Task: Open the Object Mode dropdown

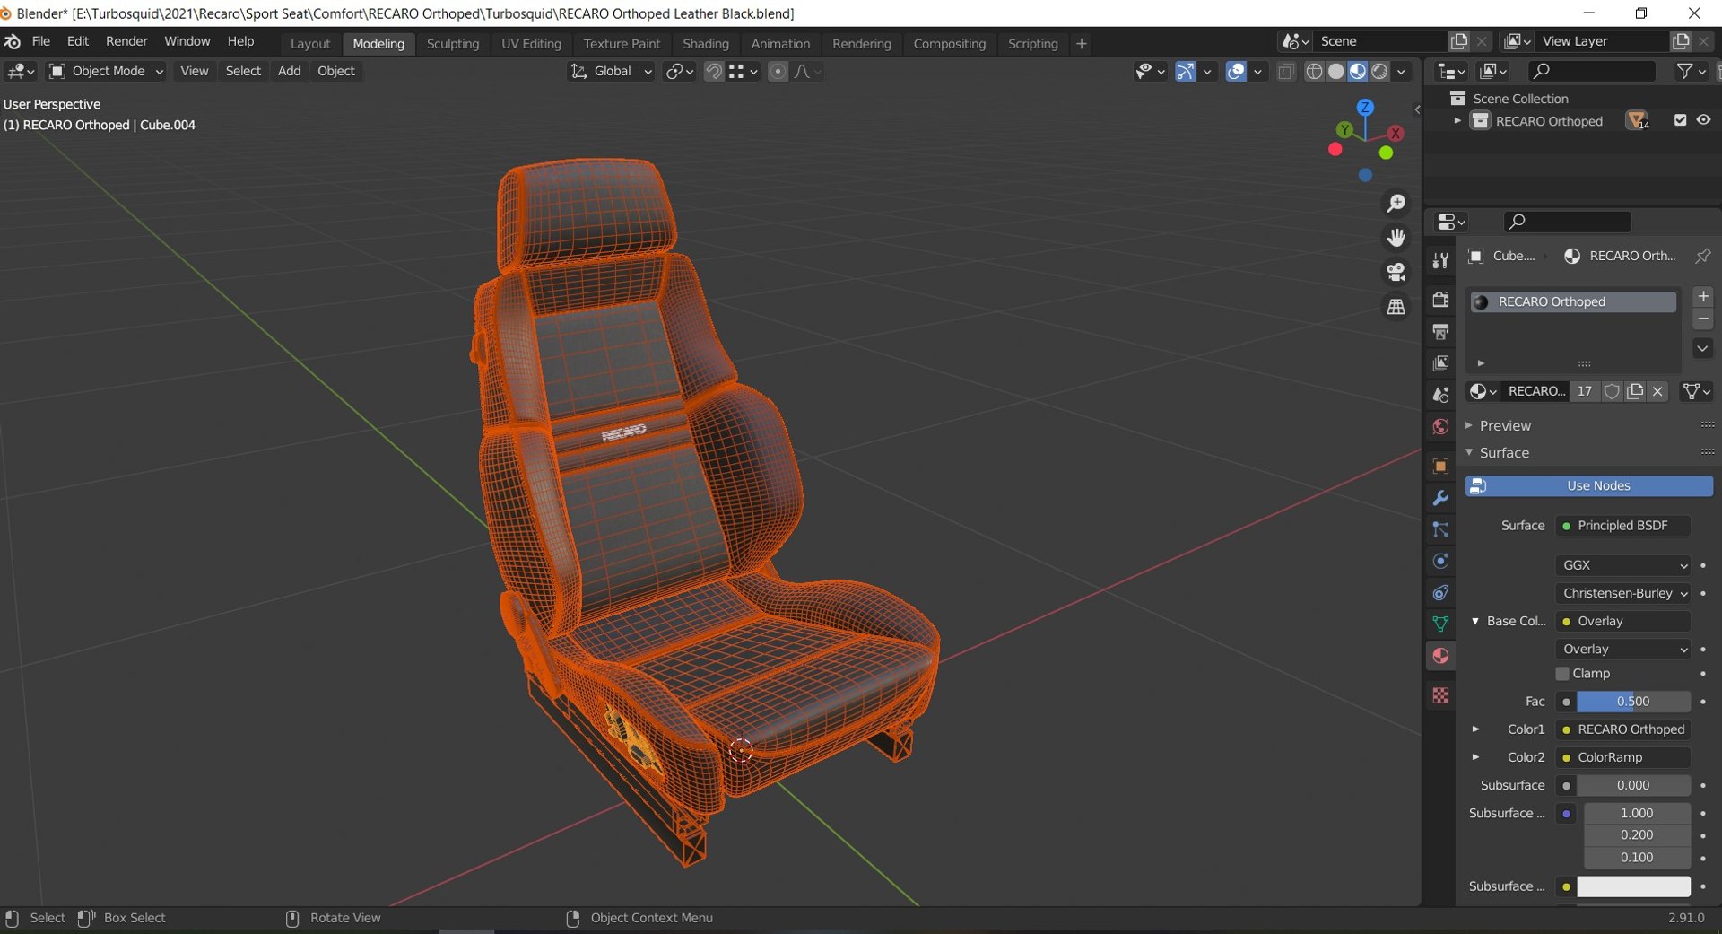Action: [x=107, y=72]
